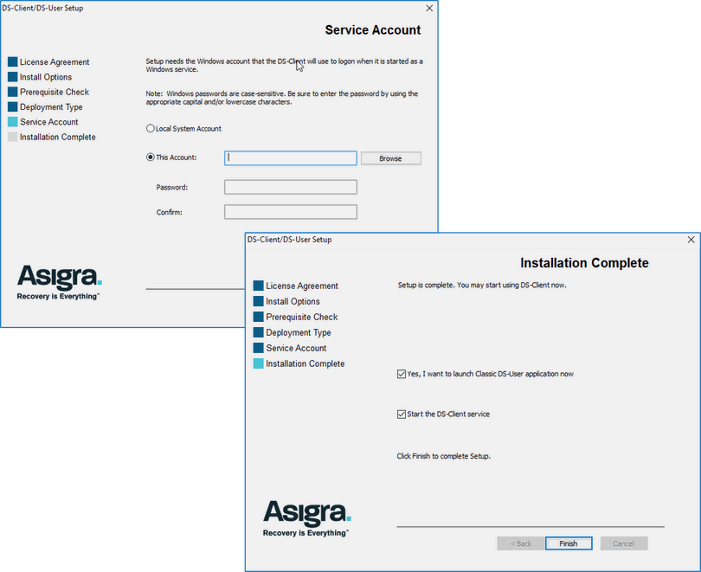Click the Password input field
This screenshot has height=572, width=701.
tap(291, 187)
